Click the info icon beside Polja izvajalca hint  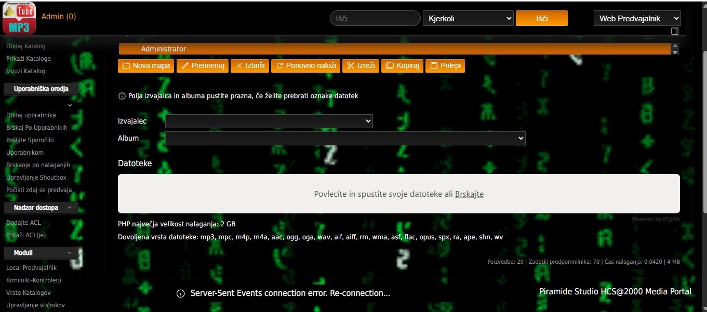click(122, 96)
